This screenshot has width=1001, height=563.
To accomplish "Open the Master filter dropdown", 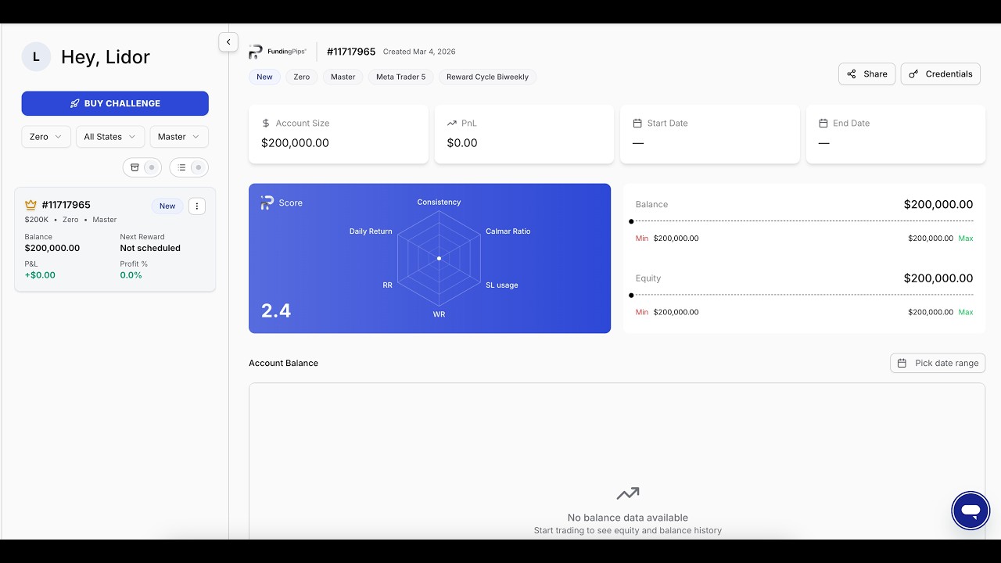I will click(x=179, y=137).
